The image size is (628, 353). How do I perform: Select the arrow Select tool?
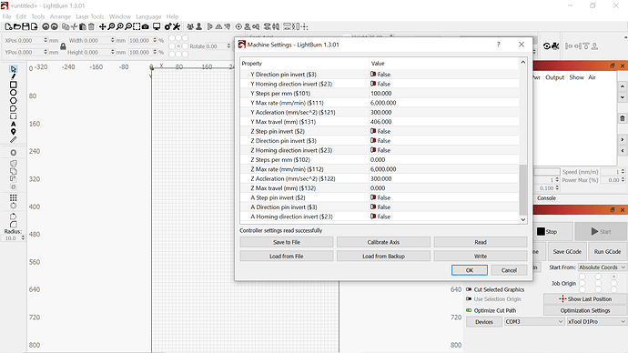pyautogui.click(x=14, y=69)
